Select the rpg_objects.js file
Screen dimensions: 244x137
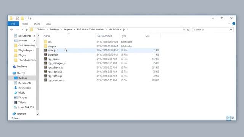coord(55,67)
